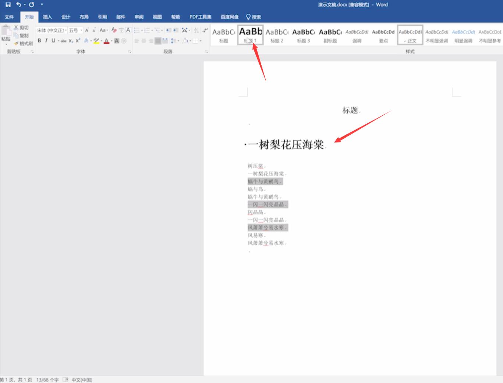Apply the 标题 2 style

pos(277,35)
